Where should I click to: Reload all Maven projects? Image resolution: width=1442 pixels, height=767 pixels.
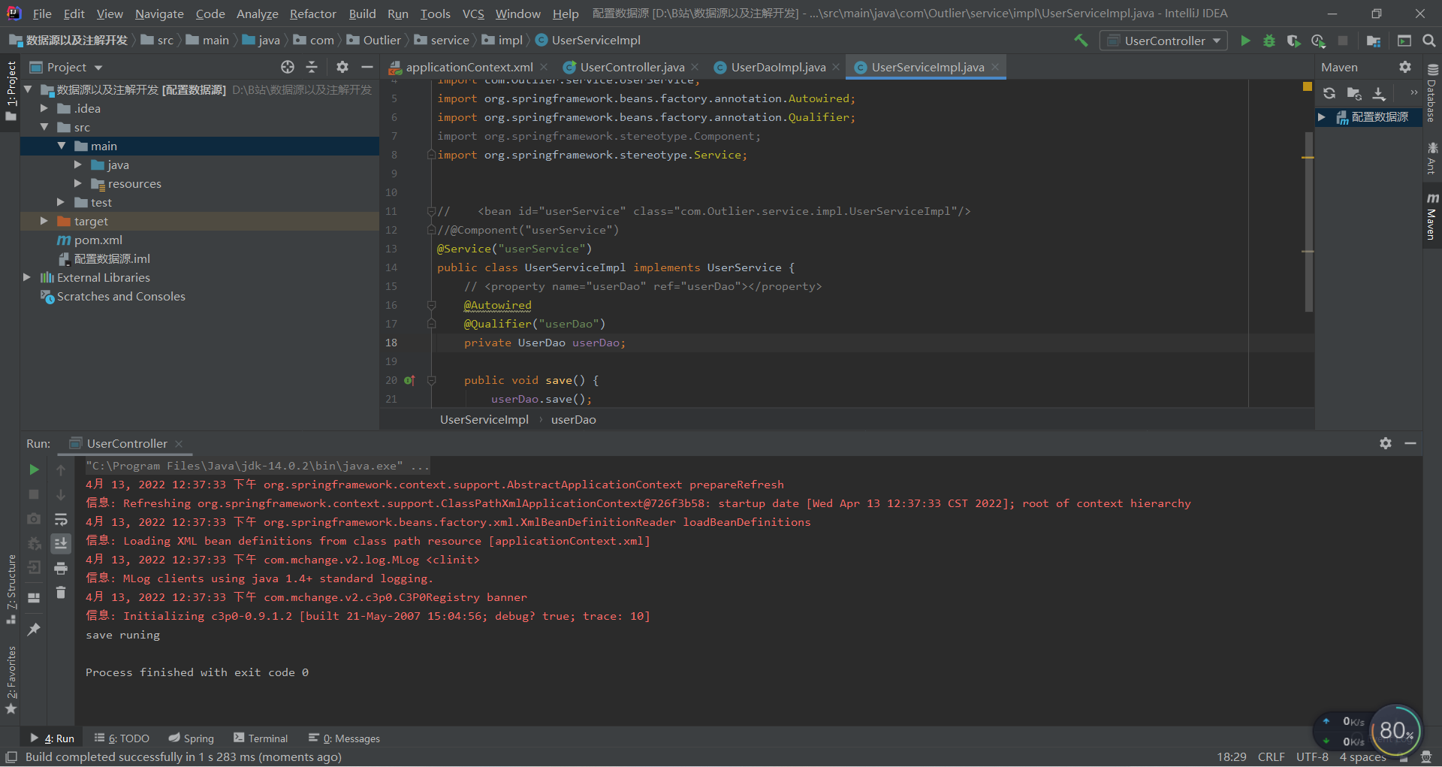[x=1329, y=93]
